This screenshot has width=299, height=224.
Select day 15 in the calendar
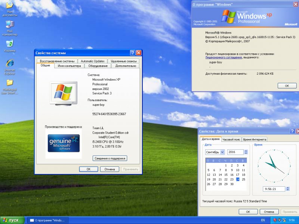tap(226, 175)
